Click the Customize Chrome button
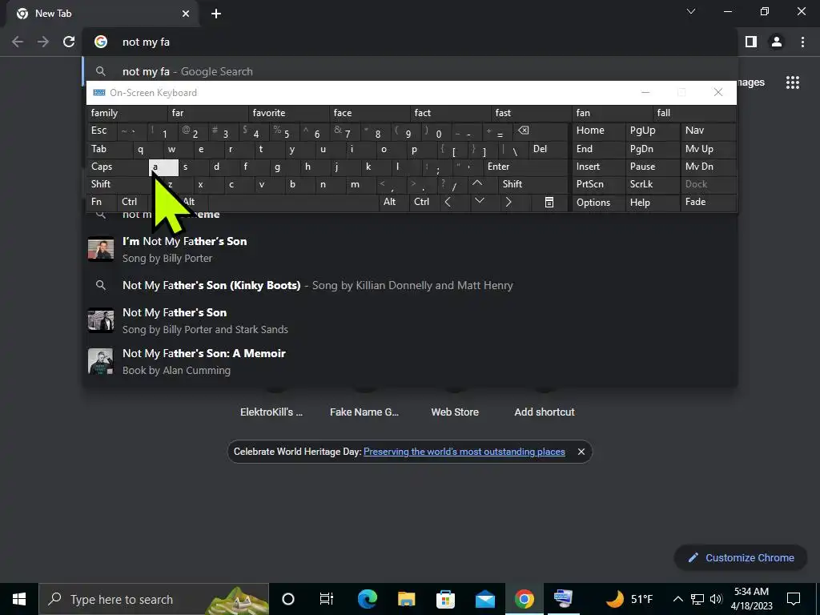Image resolution: width=820 pixels, height=615 pixels. tap(741, 557)
